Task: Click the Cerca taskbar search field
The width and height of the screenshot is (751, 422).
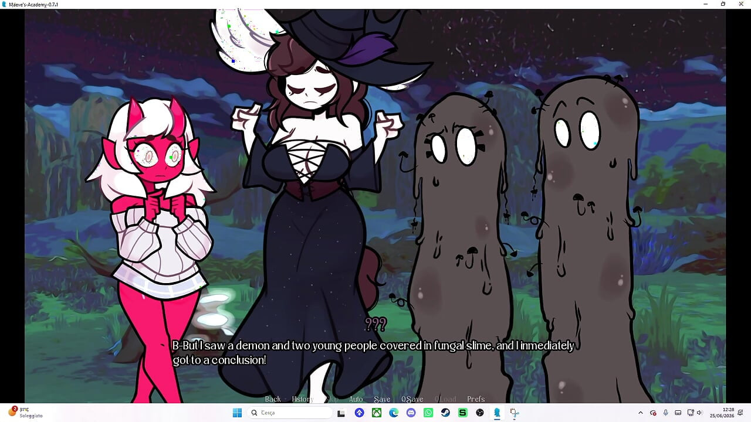Action: click(290, 413)
